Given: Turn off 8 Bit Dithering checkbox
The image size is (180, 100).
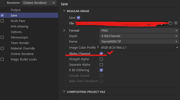Looking at the screenshot, I should (101, 70).
